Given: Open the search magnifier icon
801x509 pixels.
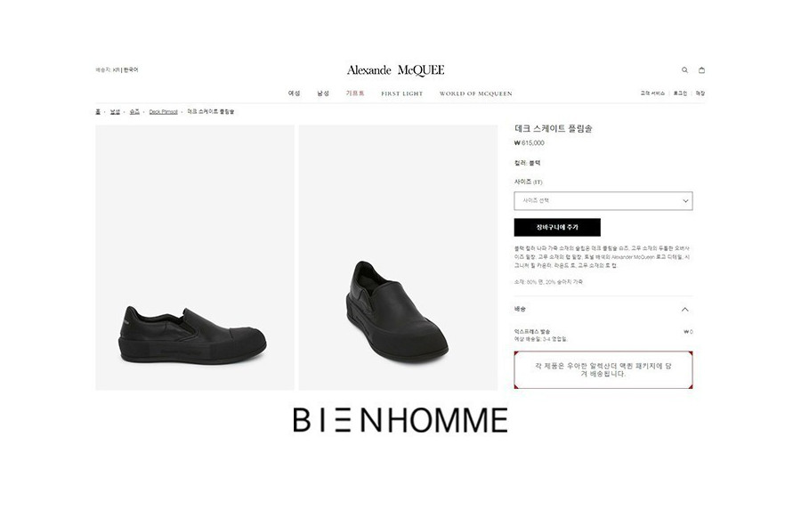Looking at the screenshot, I should 684,70.
